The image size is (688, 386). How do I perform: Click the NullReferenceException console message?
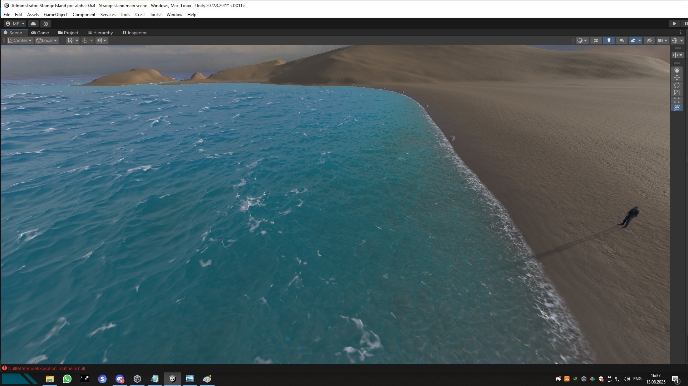(46, 368)
